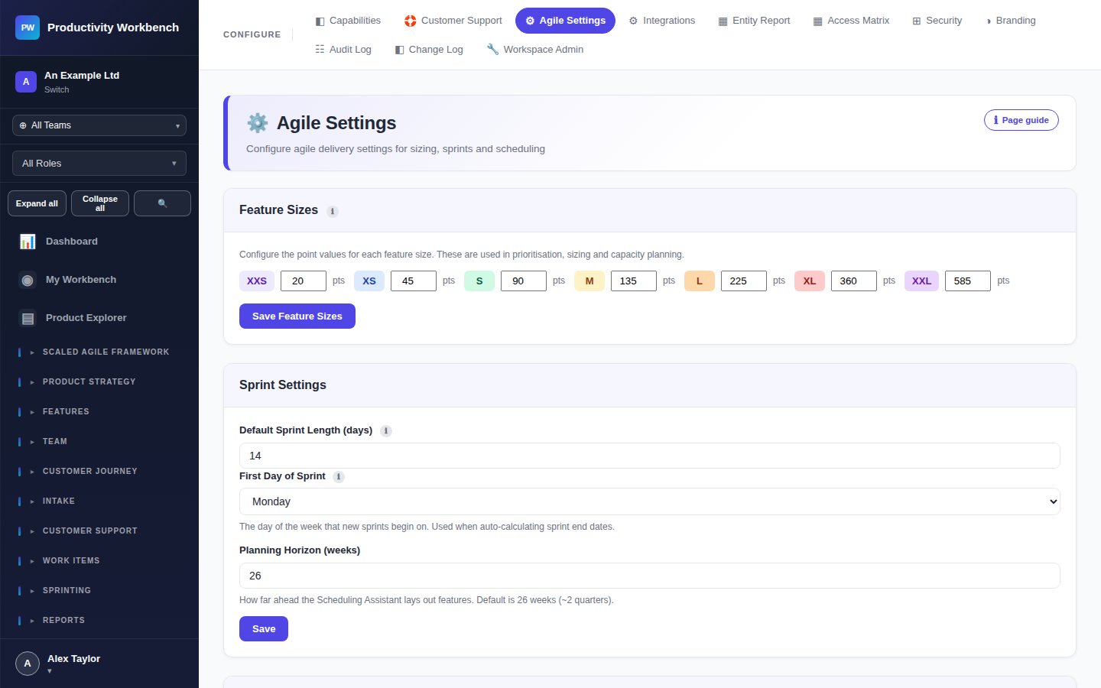Open the All Roles dropdown
The width and height of the screenshot is (1101, 688).
(99, 164)
